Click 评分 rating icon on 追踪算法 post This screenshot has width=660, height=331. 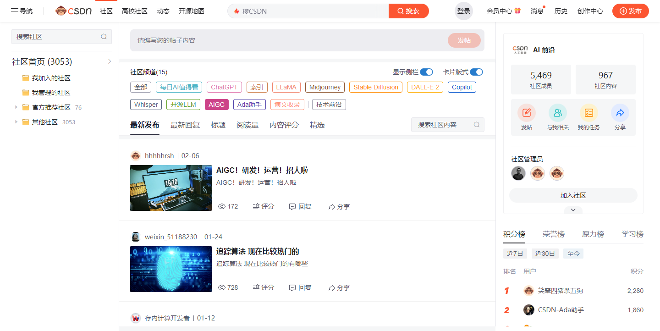pyautogui.click(x=256, y=288)
